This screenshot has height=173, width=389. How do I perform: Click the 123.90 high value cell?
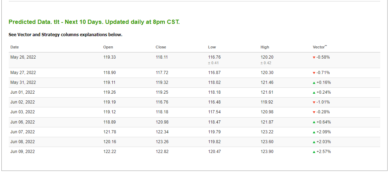click(x=267, y=152)
